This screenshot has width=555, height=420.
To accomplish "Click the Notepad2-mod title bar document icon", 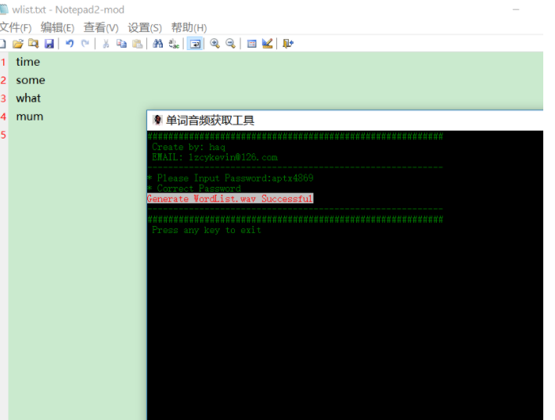I will pyautogui.click(x=4, y=9).
